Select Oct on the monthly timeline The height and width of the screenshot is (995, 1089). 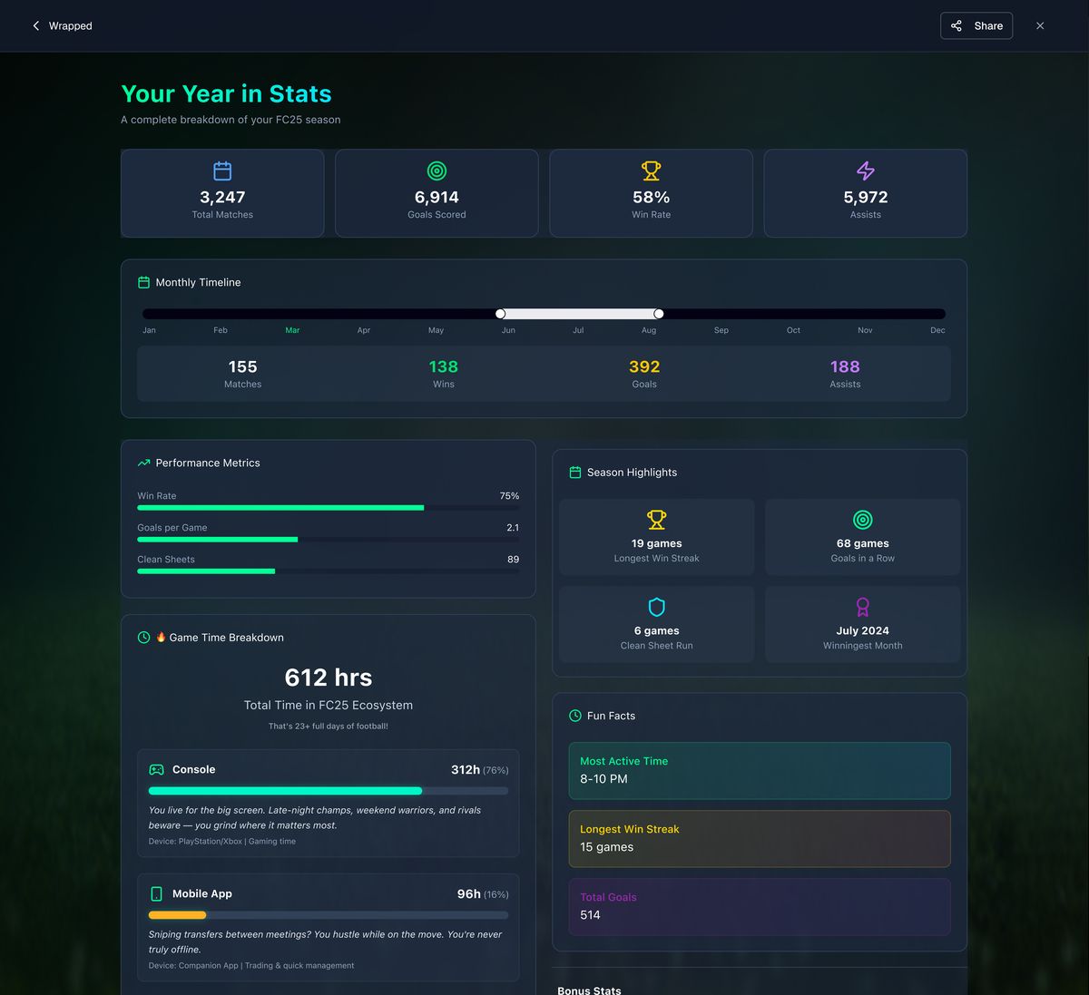click(793, 330)
